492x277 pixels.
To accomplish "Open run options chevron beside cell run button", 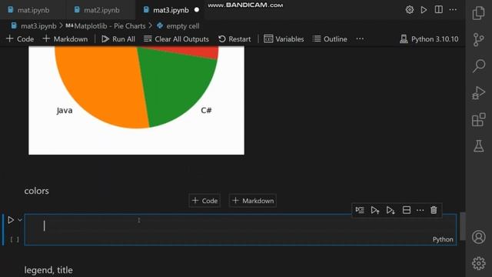I will coord(20,220).
